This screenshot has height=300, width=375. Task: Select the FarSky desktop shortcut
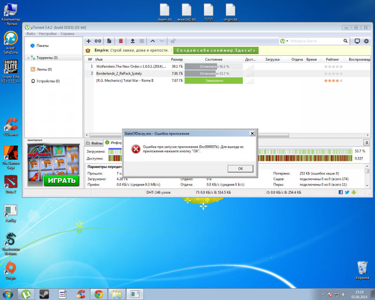[11, 213]
